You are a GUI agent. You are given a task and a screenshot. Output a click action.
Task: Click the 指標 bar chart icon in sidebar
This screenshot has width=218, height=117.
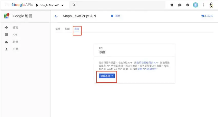(6, 42)
